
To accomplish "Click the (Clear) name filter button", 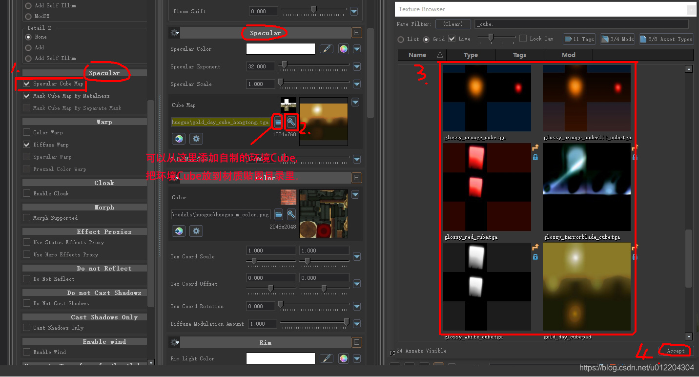I will coord(452,24).
